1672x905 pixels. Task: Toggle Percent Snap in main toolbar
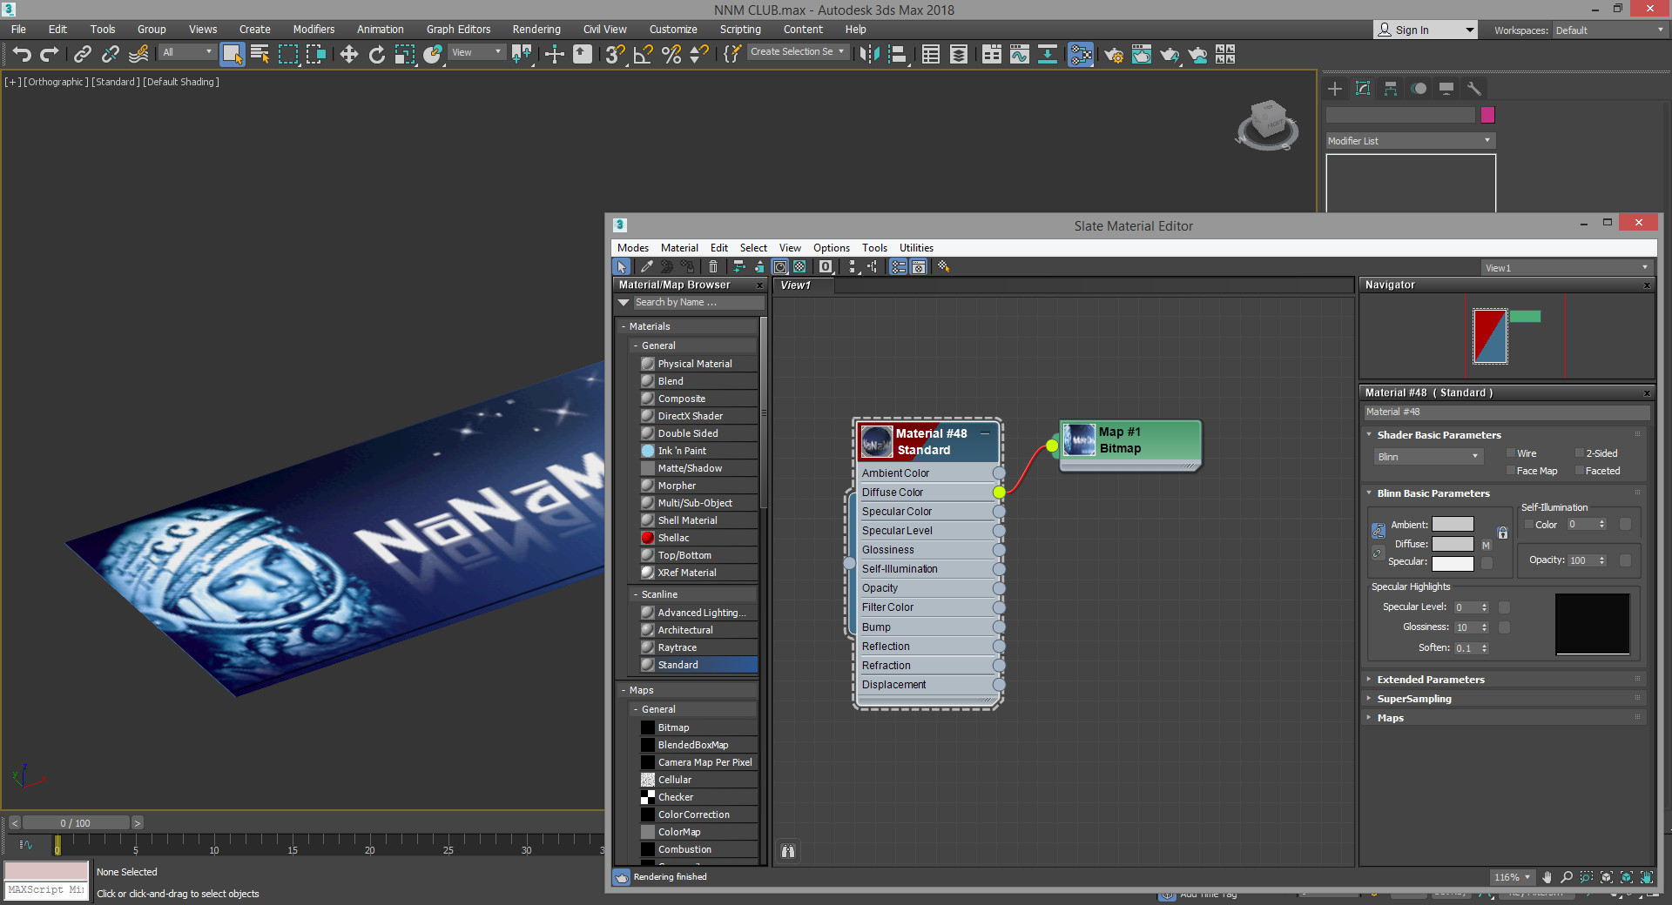pos(671,55)
